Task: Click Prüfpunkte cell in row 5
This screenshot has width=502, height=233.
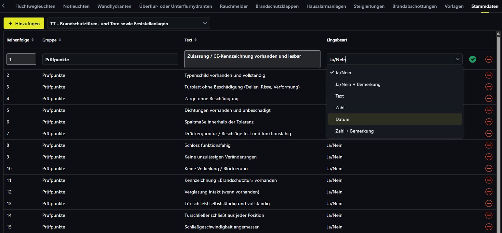Action: tap(54, 110)
